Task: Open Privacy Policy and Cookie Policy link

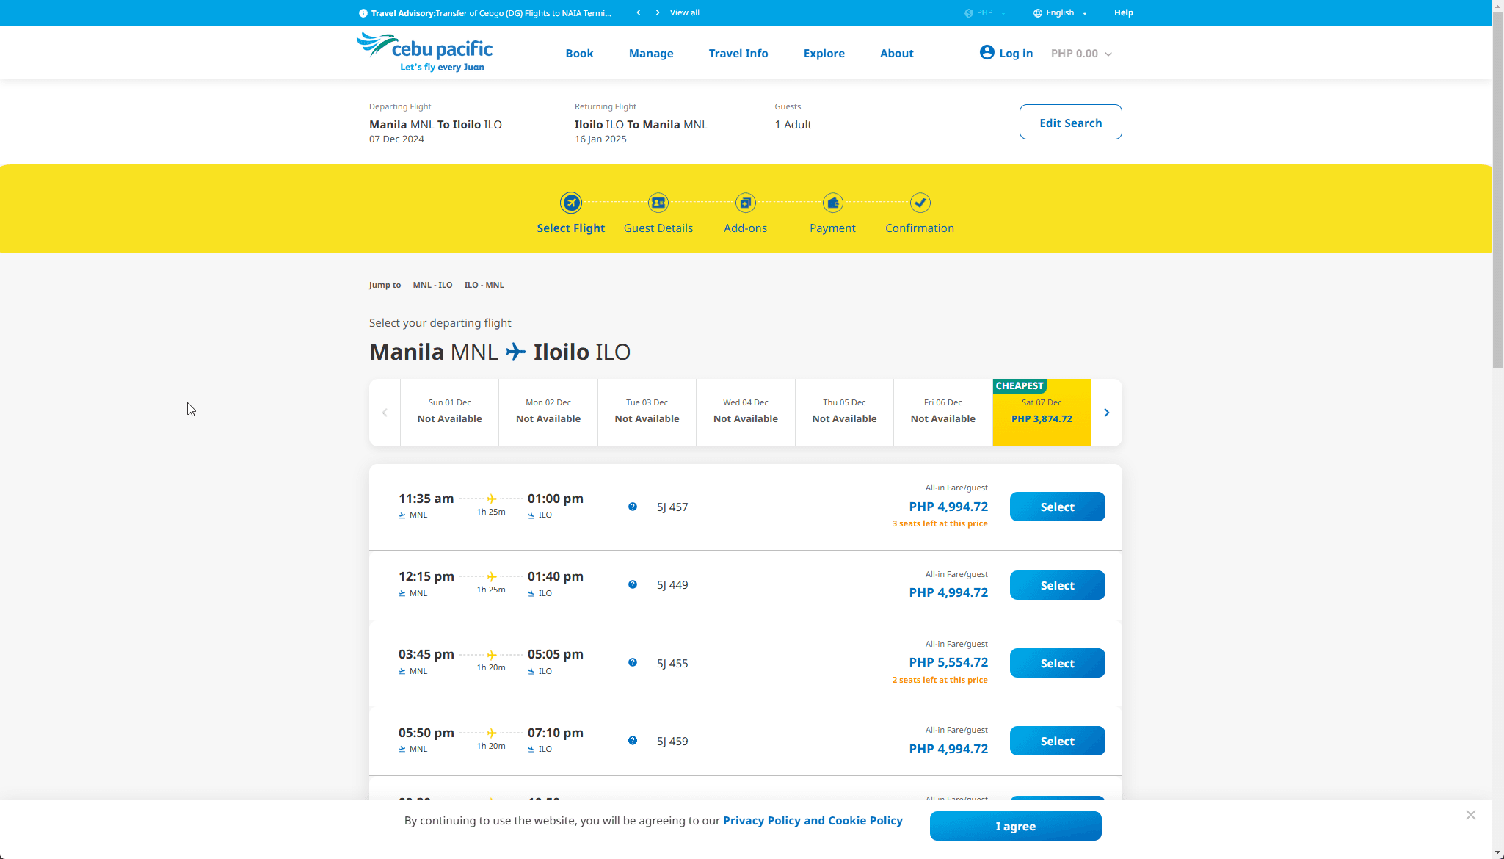Action: coord(813,821)
